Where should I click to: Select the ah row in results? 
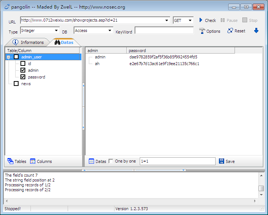[x=97, y=64]
